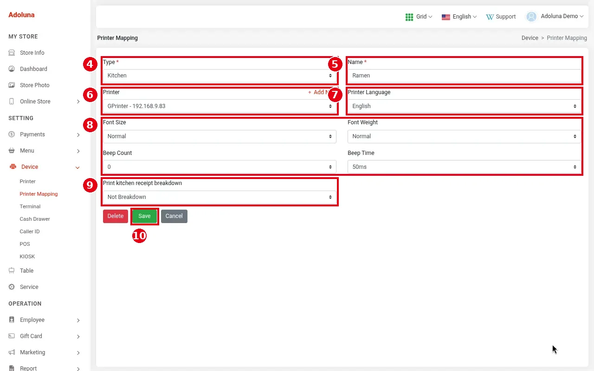The image size is (594, 371).
Task: Click the Gift Card icon
Action: [x=12, y=336]
